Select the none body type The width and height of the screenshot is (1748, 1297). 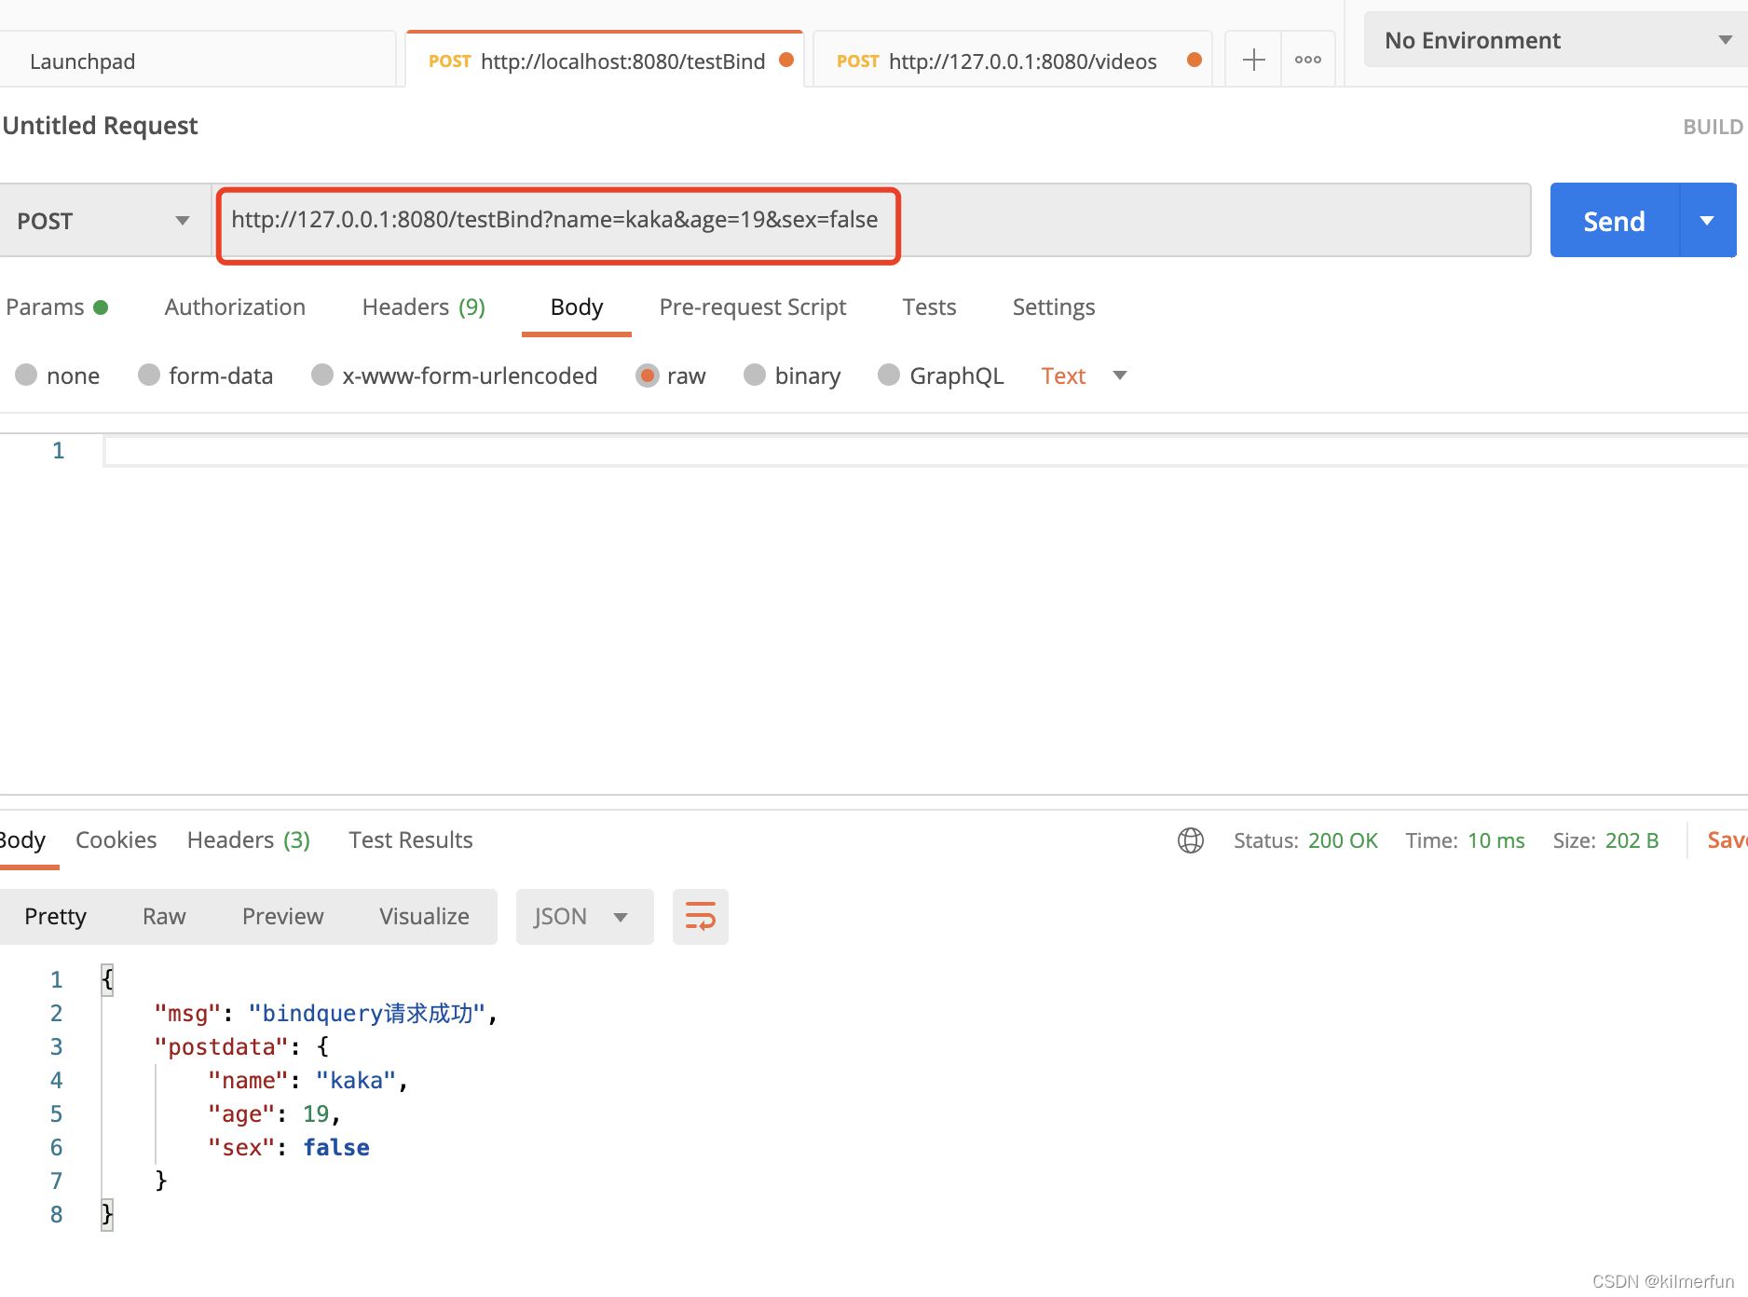pos(58,375)
